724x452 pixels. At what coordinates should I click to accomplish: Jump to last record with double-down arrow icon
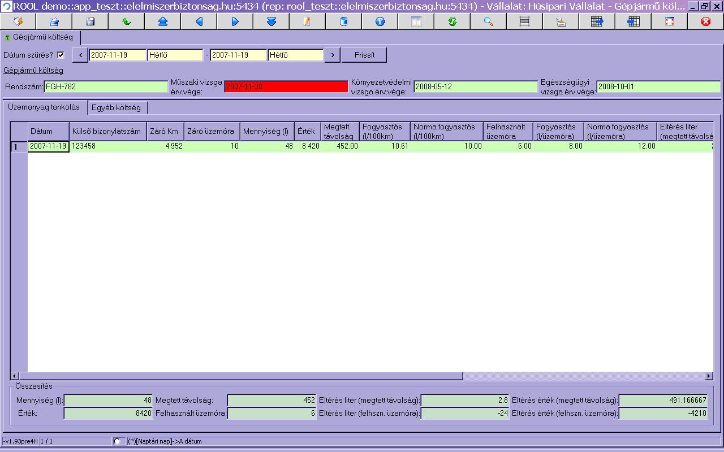coord(271,21)
